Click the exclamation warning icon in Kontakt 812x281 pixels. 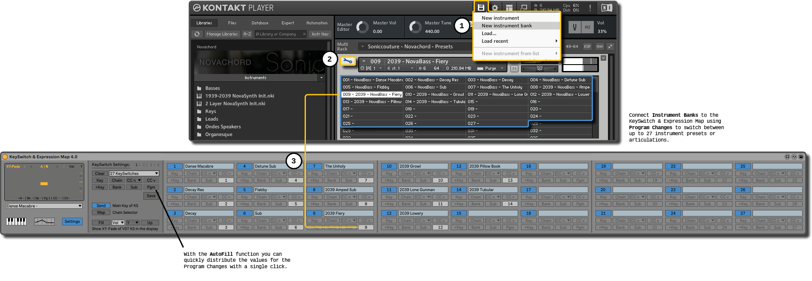[590, 8]
